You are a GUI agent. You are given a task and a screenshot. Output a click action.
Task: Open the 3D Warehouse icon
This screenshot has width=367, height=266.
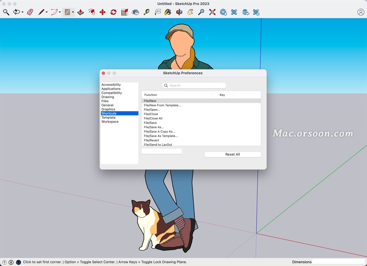[223, 12]
